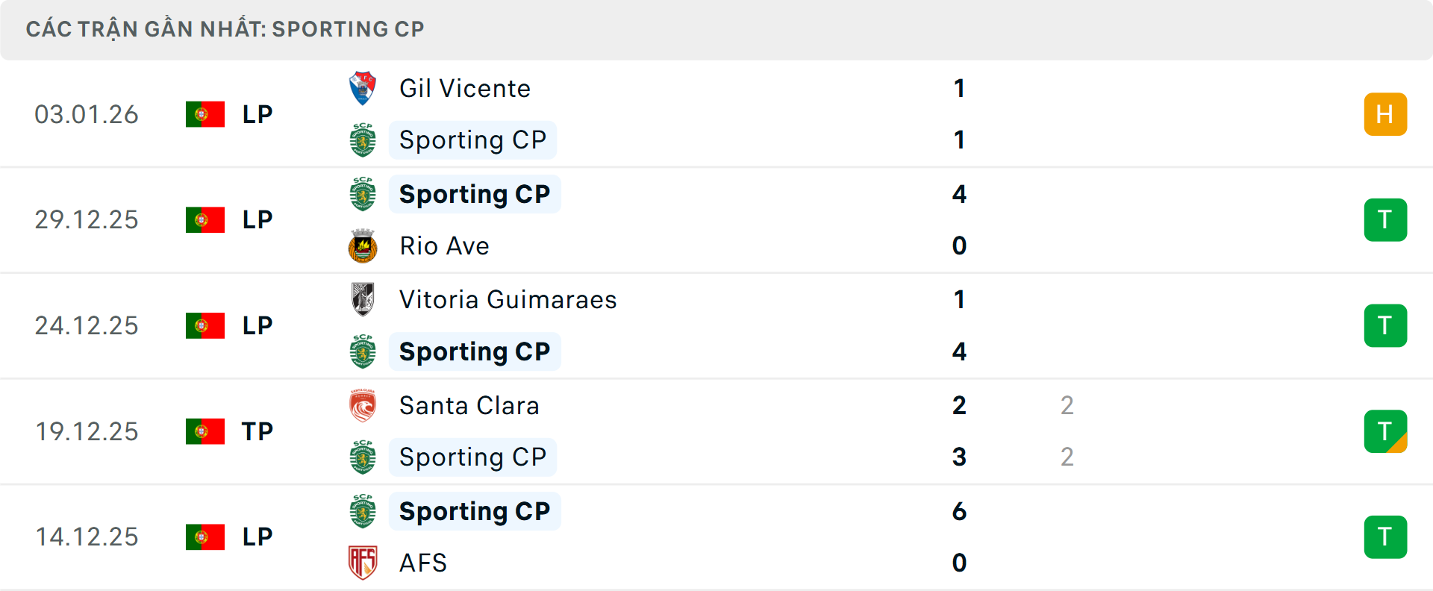Image resolution: width=1433 pixels, height=591 pixels.
Task: Click the 24.12.25 match date
Action: pos(87,325)
